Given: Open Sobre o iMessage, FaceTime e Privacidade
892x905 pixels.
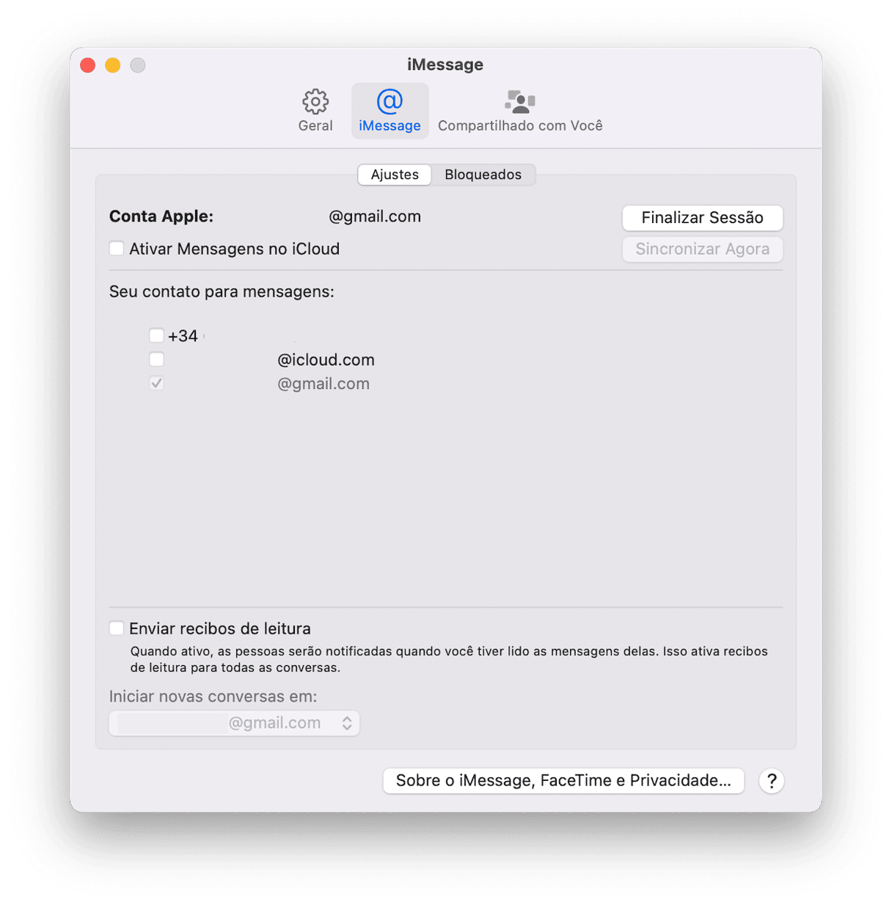Looking at the screenshot, I should [x=563, y=780].
